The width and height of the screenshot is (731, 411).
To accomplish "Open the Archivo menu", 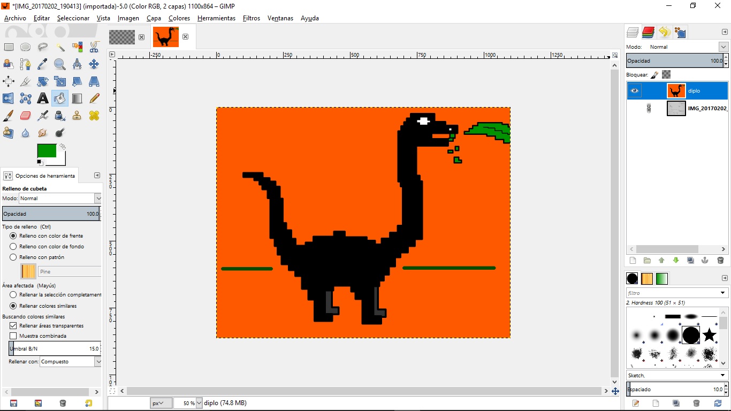I will point(15,18).
